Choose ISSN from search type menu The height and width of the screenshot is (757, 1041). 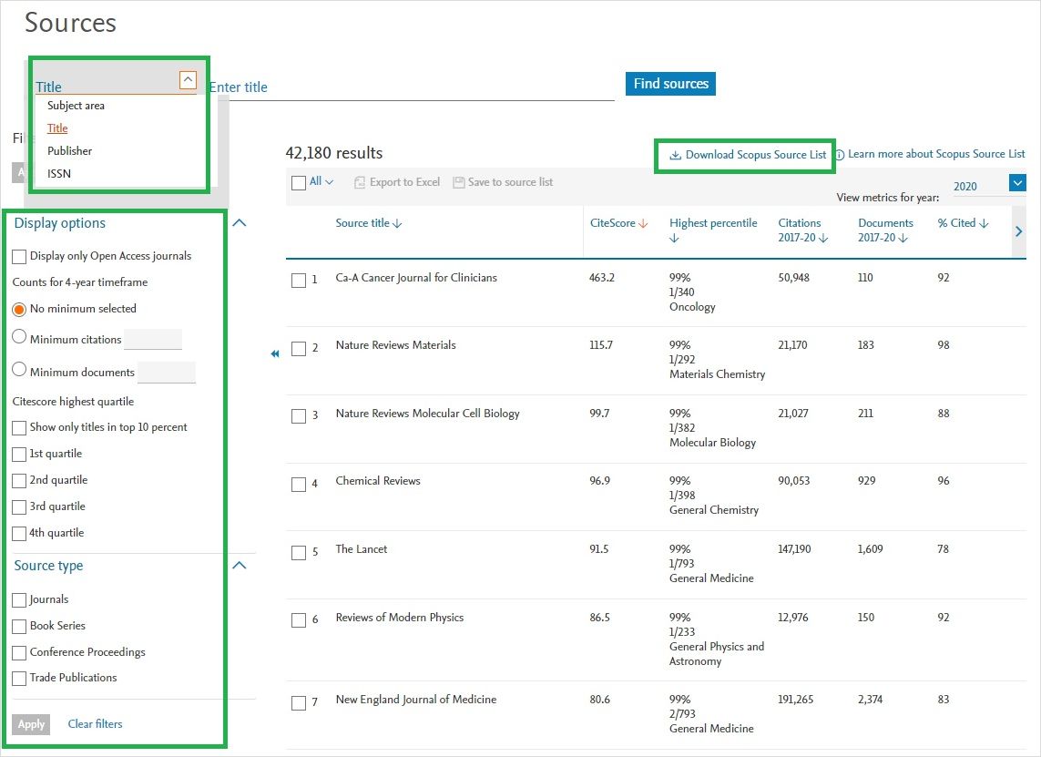(59, 173)
